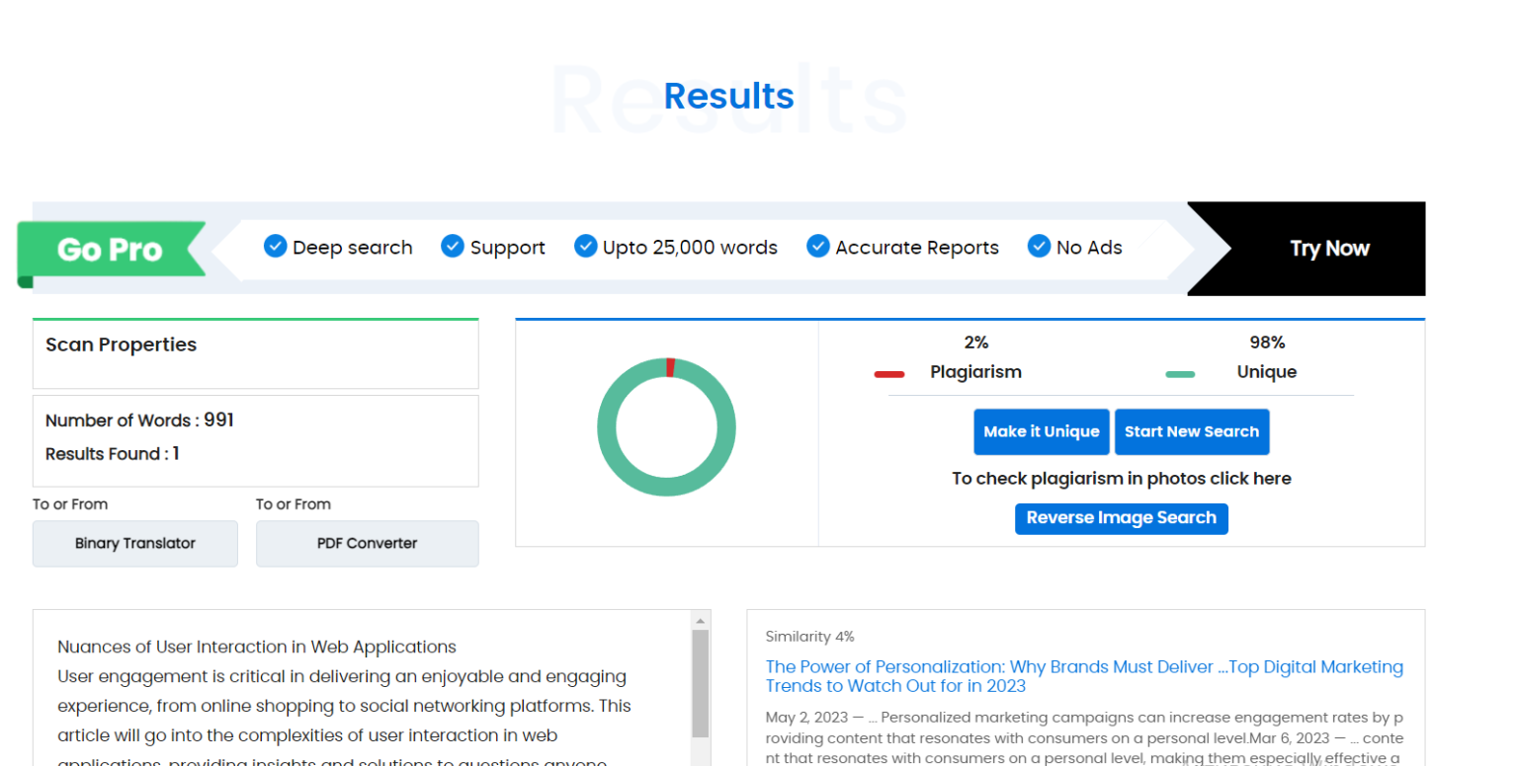Click the Make it Unique button
1518x766 pixels.
point(1041,431)
